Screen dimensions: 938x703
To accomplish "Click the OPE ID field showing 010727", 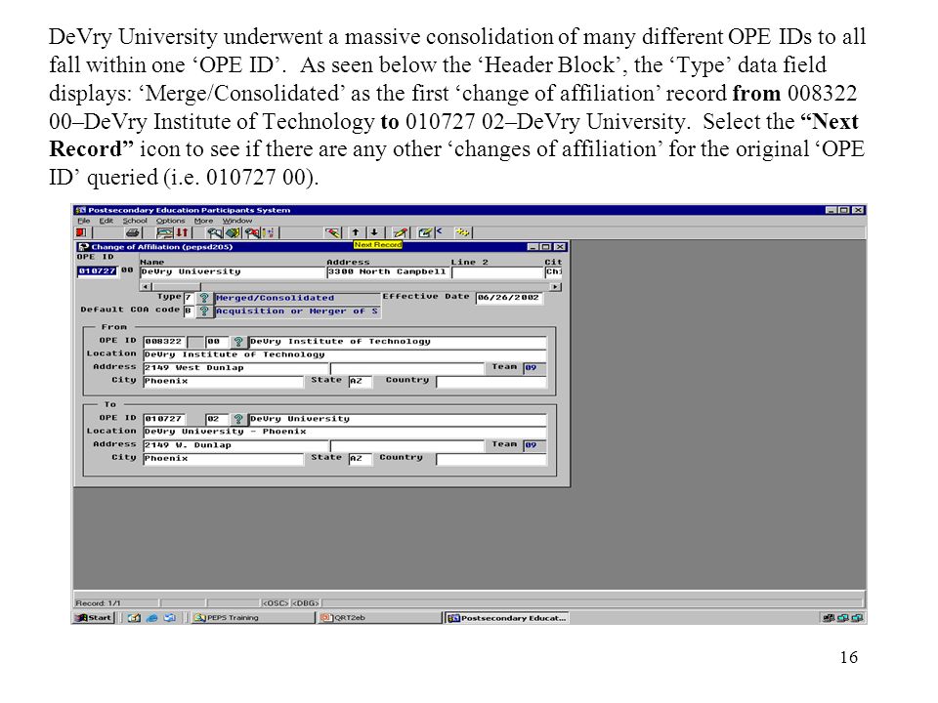I will coord(97,270).
